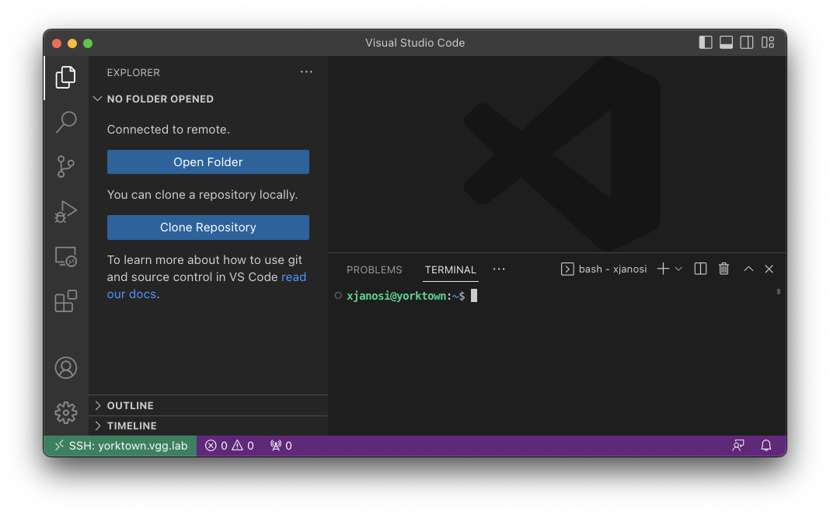Open the launch profile dropdown arrow
The width and height of the screenshot is (830, 514).
pyautogui.click(x=678, y=269)
